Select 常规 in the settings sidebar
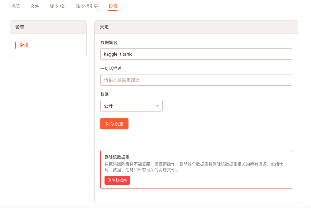311x208 pixels. [x=24, y=45]
